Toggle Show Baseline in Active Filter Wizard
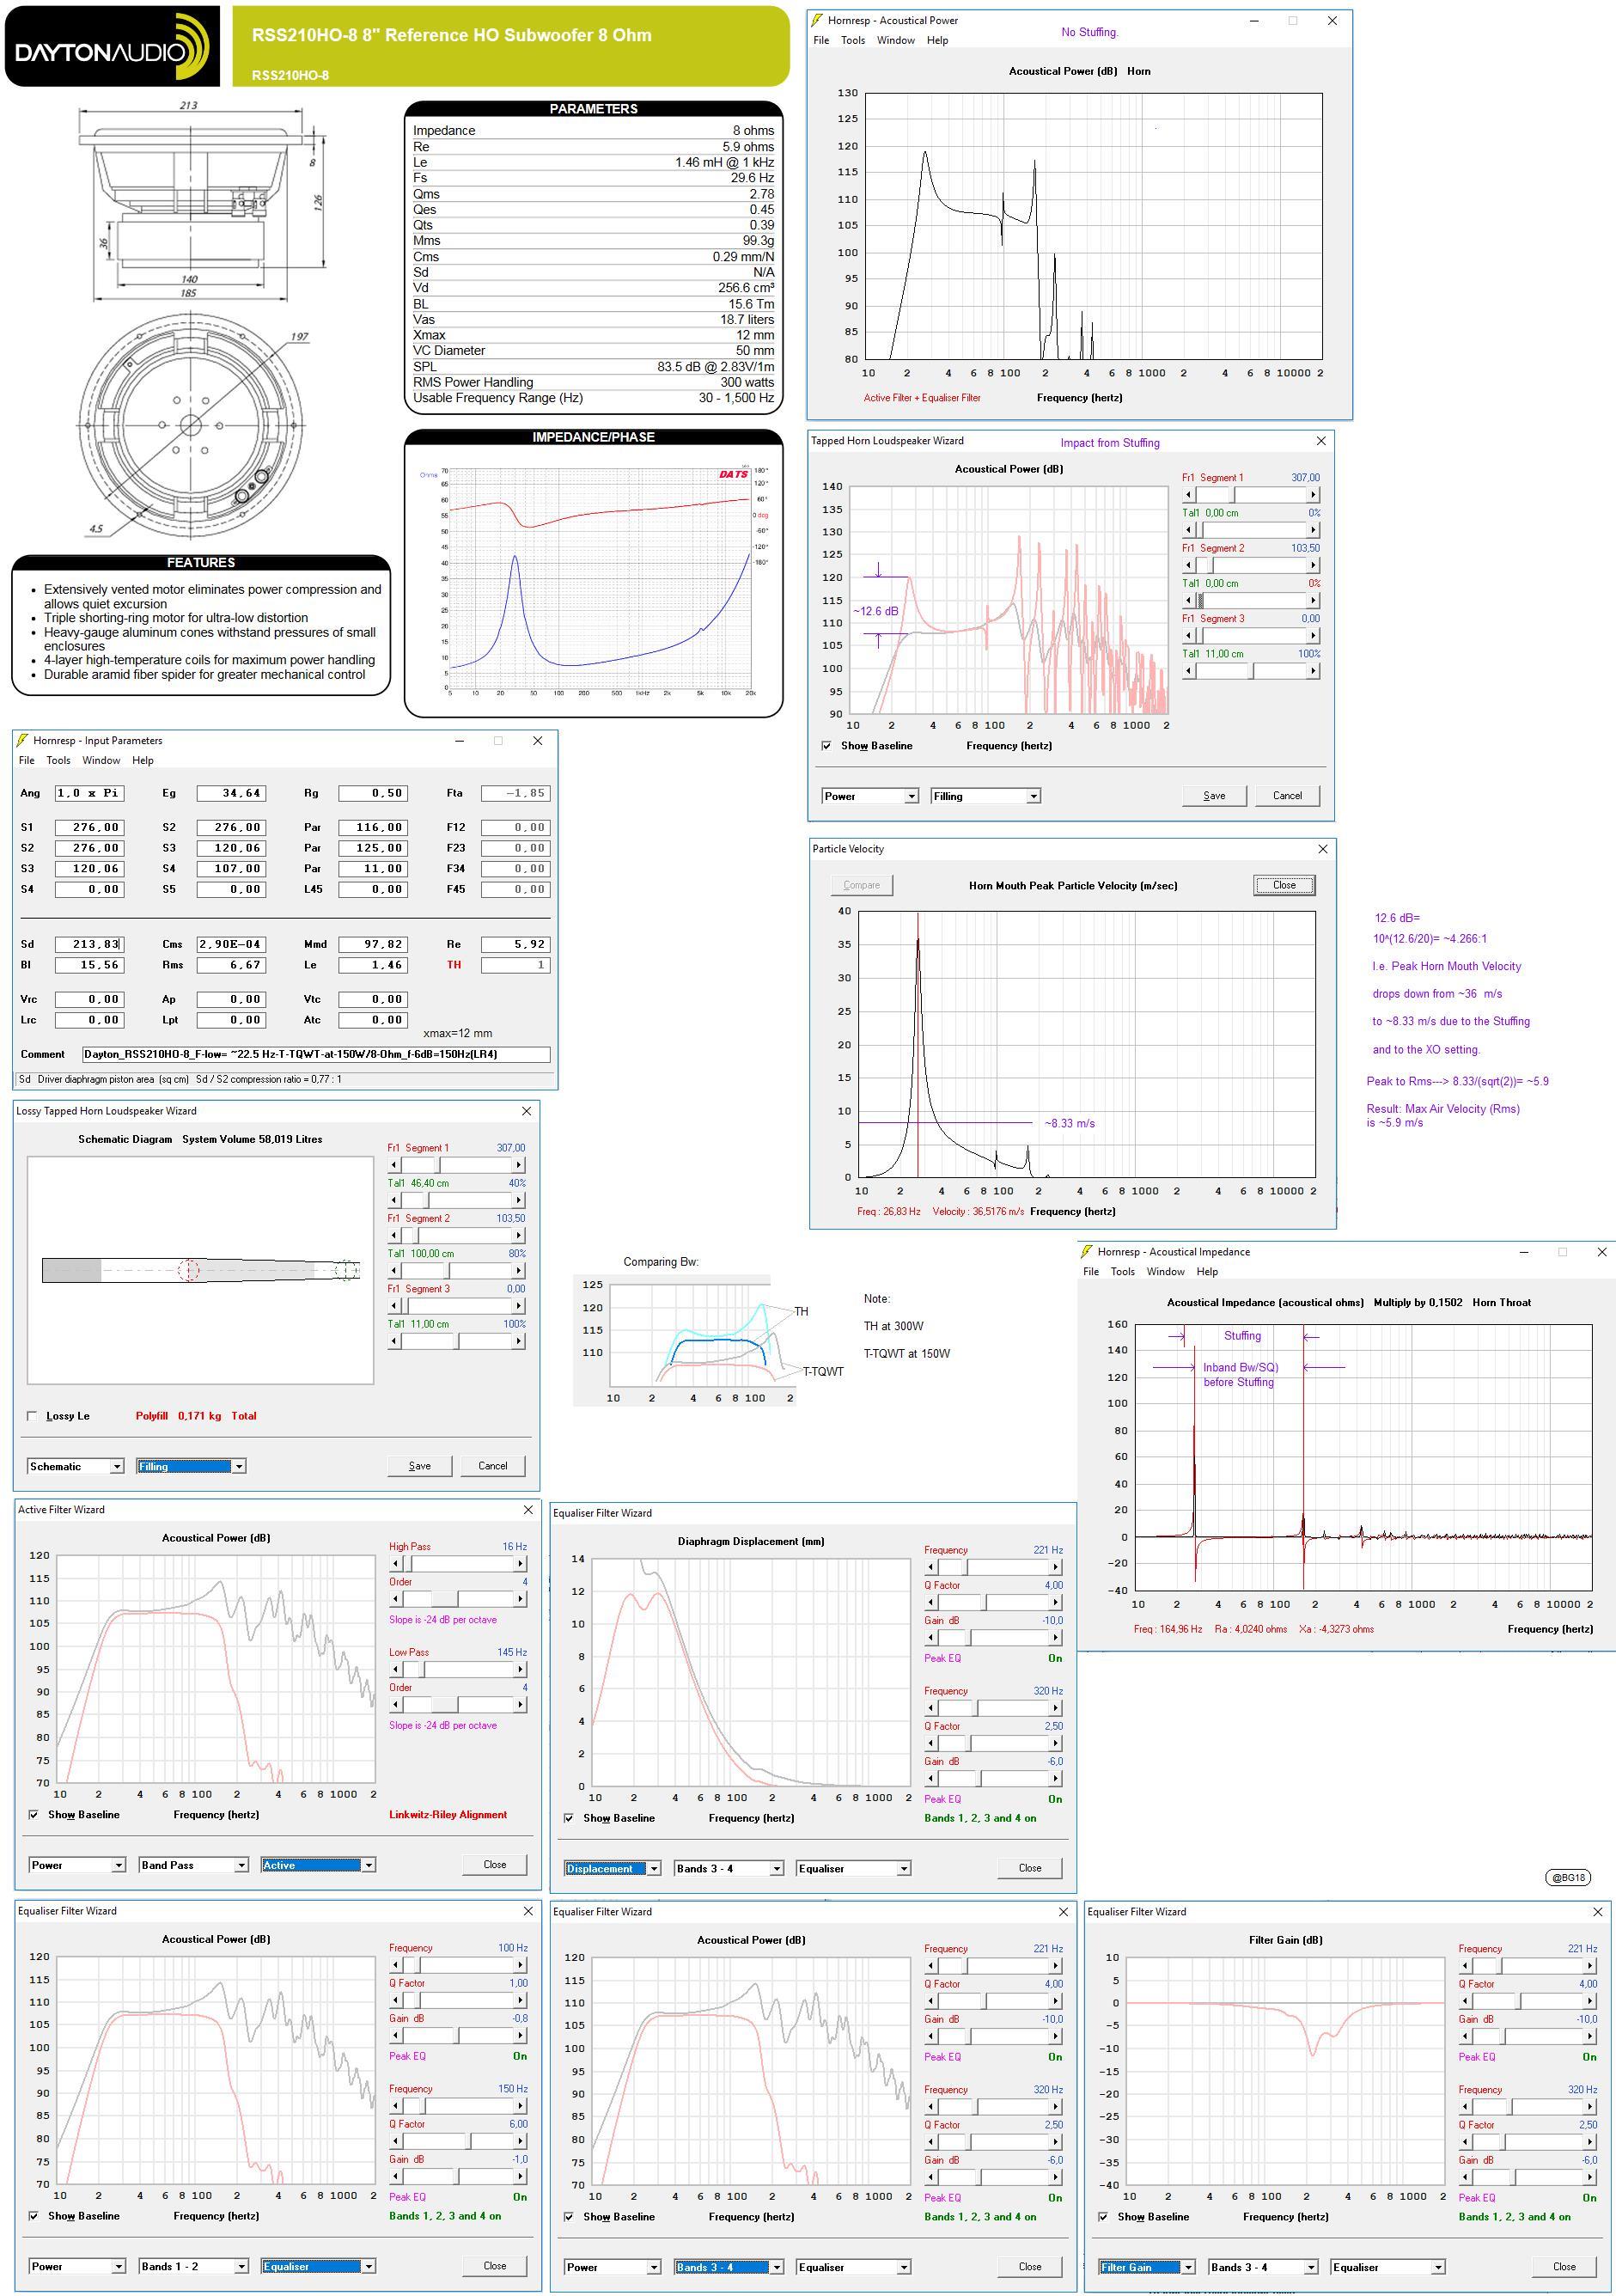 point(34,1815)
